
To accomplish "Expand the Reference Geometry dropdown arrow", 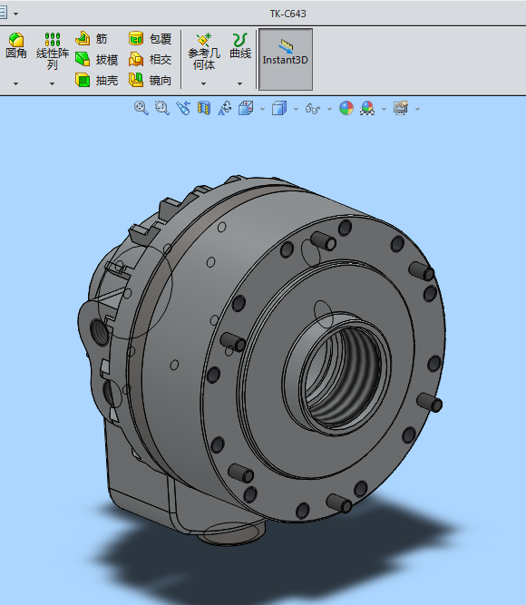I will pos(203,83).
